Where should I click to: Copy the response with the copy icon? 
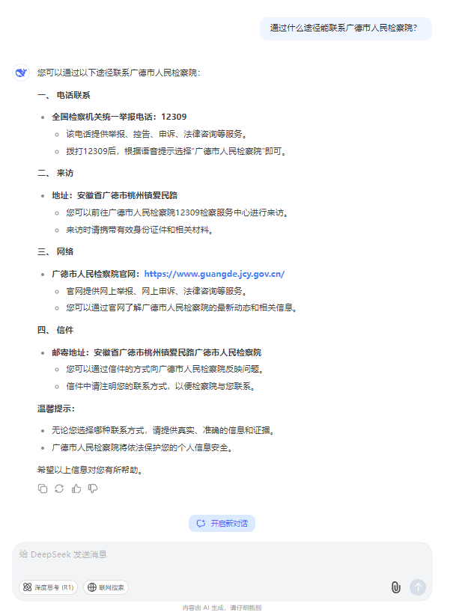pyautogui.click(x=43, y=489)
